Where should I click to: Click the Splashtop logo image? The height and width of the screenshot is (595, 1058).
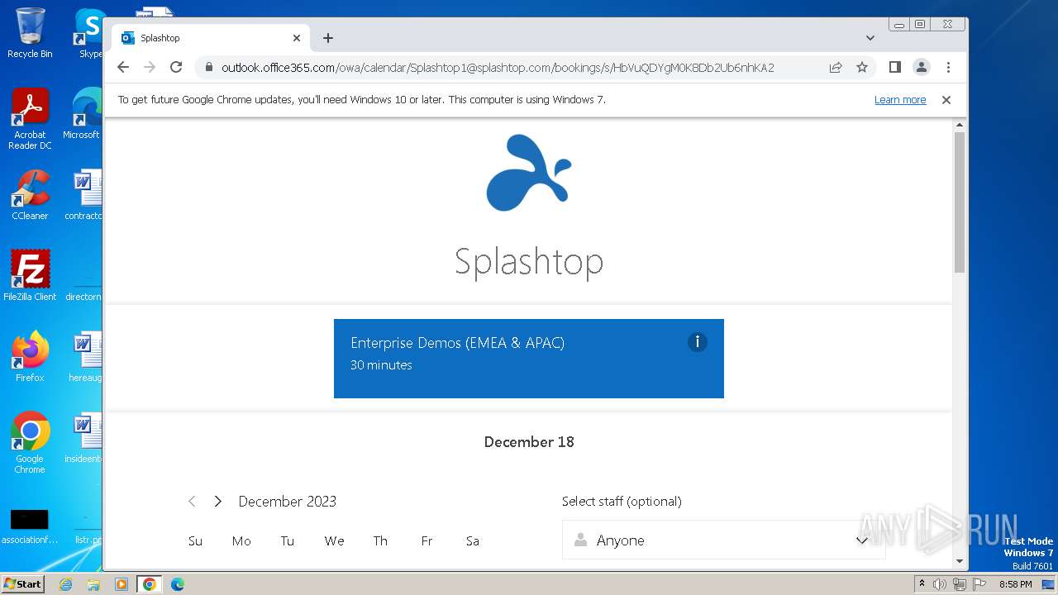[x=529, y=173]
